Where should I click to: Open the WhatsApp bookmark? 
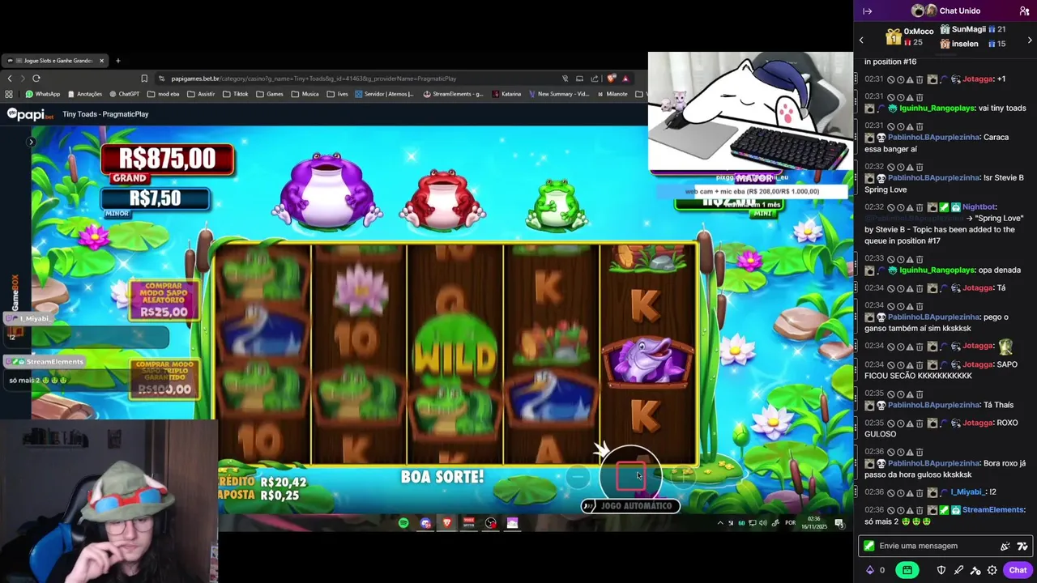click(43, 94)
